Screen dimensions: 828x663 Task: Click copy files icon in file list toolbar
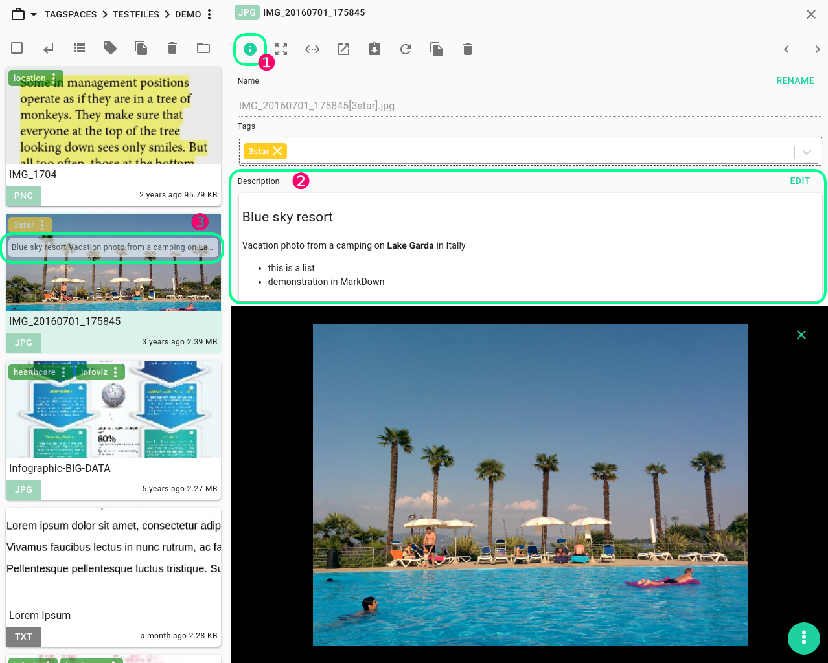pyautogui.click(x=141, y=48)
